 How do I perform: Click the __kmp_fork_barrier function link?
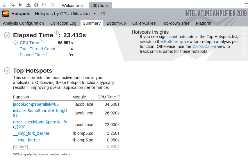point(31,133)
